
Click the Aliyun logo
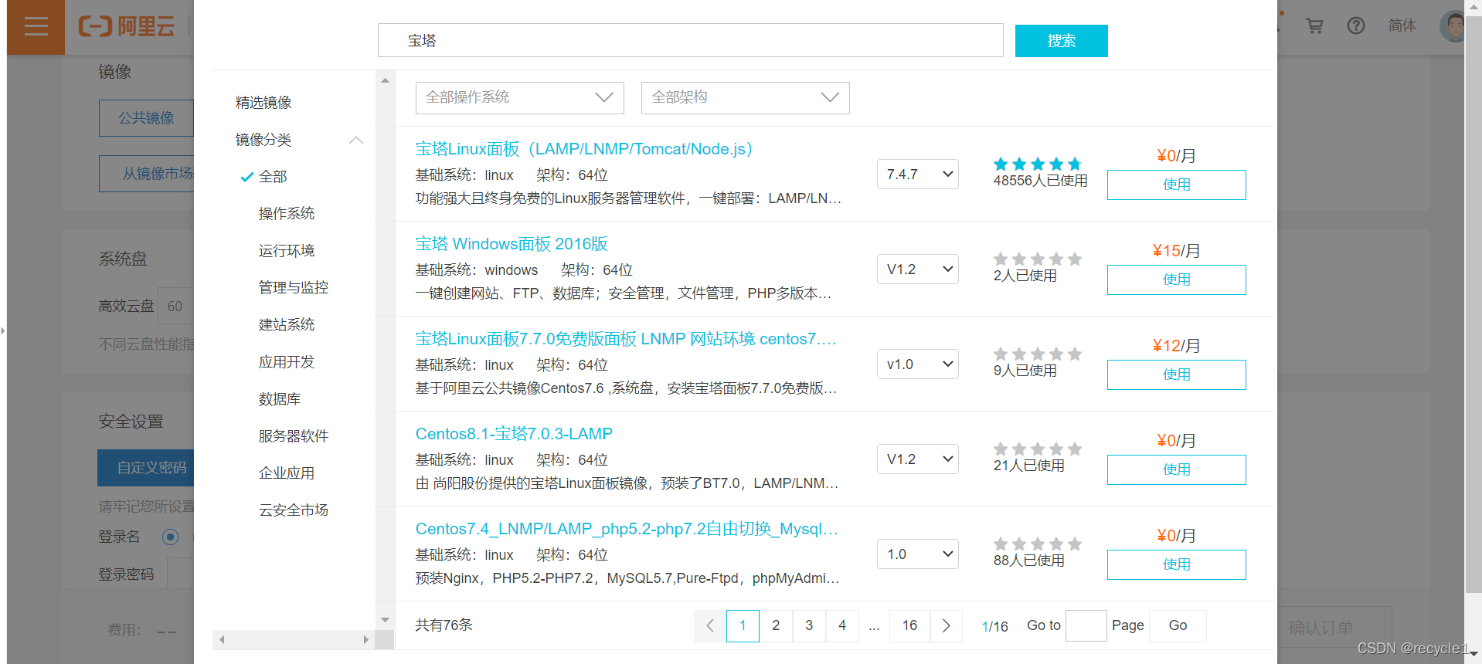[x=127, y=27]
